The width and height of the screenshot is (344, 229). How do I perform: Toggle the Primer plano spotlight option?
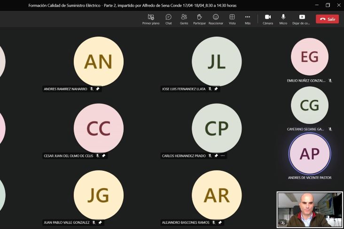click(151, 19)
